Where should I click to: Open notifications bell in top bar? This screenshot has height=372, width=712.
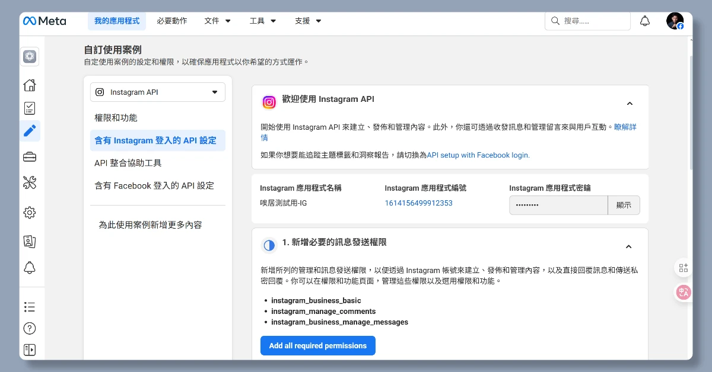(645, 21)
